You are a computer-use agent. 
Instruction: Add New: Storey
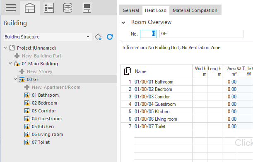(x=40, y=71)
